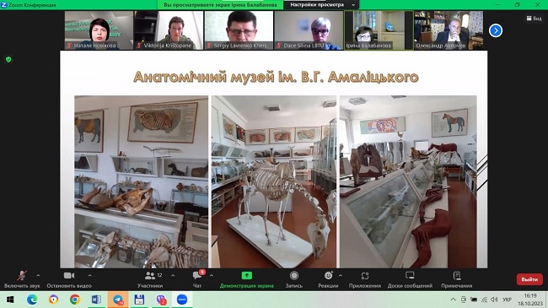Image resolution: width=548 pixels, height=308 pixels.
Task: Open Доски сообщений whiteboards icon
Action: [x=410, y=276]
